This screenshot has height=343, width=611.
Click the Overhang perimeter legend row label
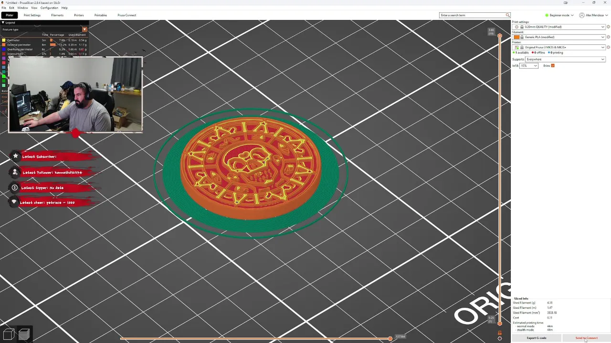[x=20, y=49]
